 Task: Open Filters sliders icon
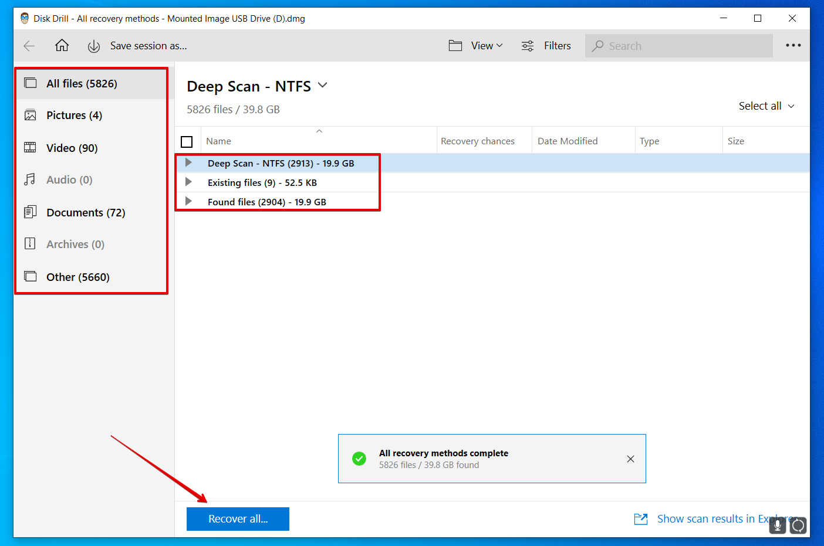[x=528, y=46]
